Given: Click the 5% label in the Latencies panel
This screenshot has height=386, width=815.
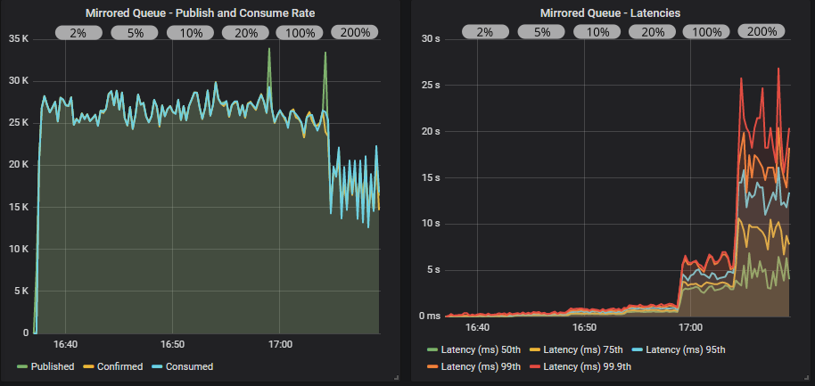Looking at the screenshot, I should tap(539, 32).
